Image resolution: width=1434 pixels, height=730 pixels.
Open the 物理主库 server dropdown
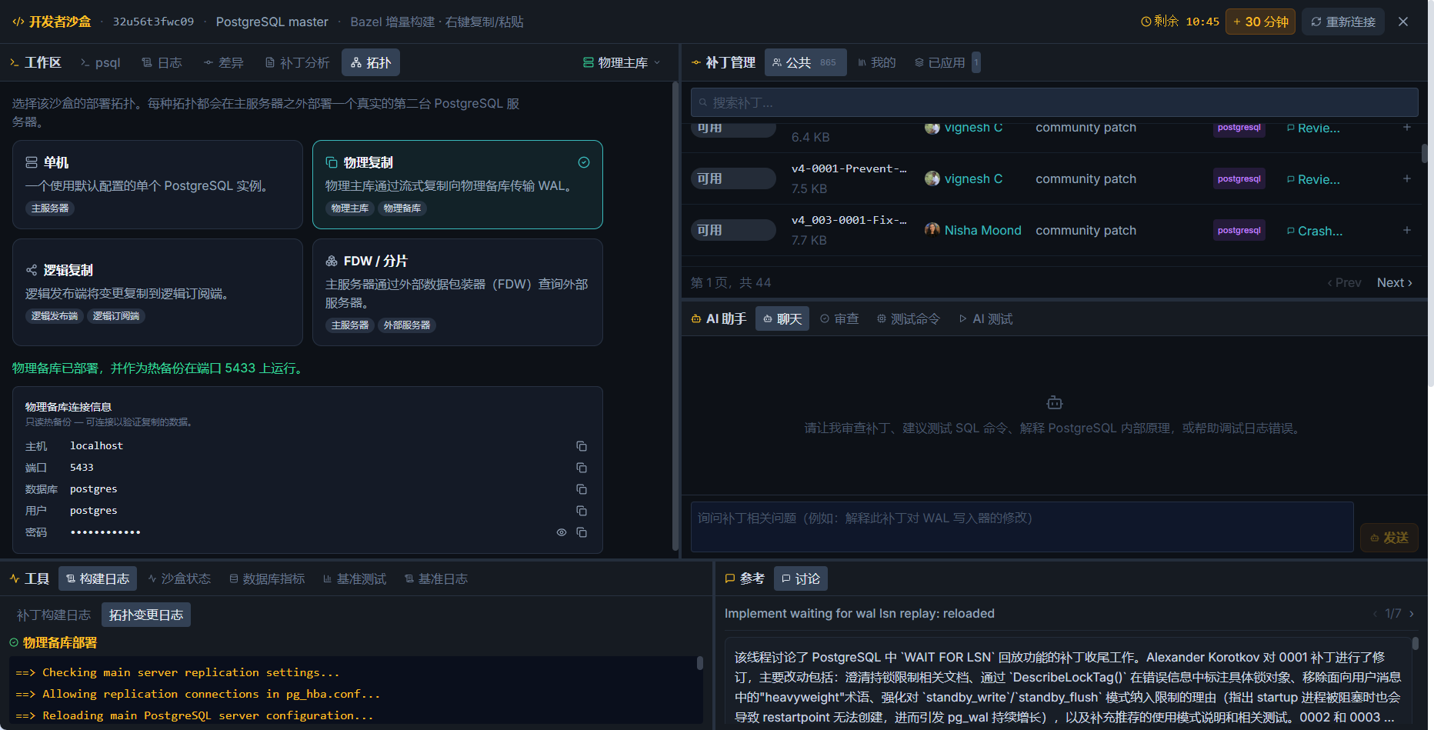tap(622, 62)
